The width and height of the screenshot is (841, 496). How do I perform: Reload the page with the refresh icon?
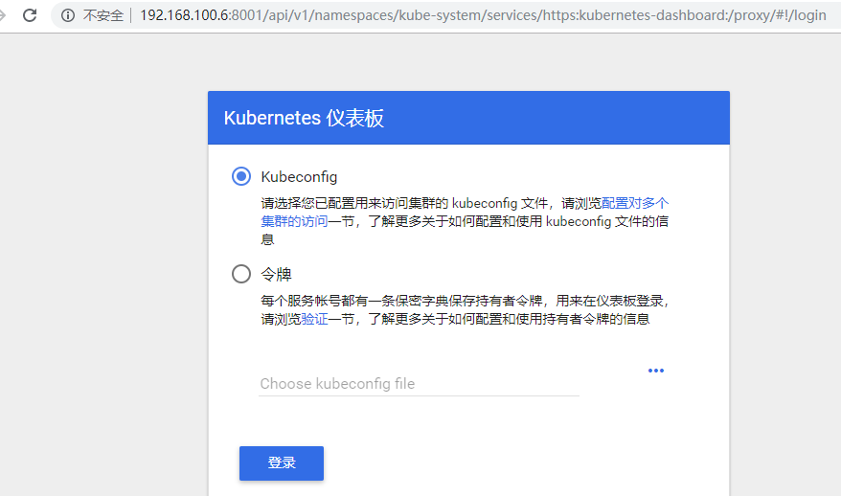pyautogui.click(x=30, y=15)
